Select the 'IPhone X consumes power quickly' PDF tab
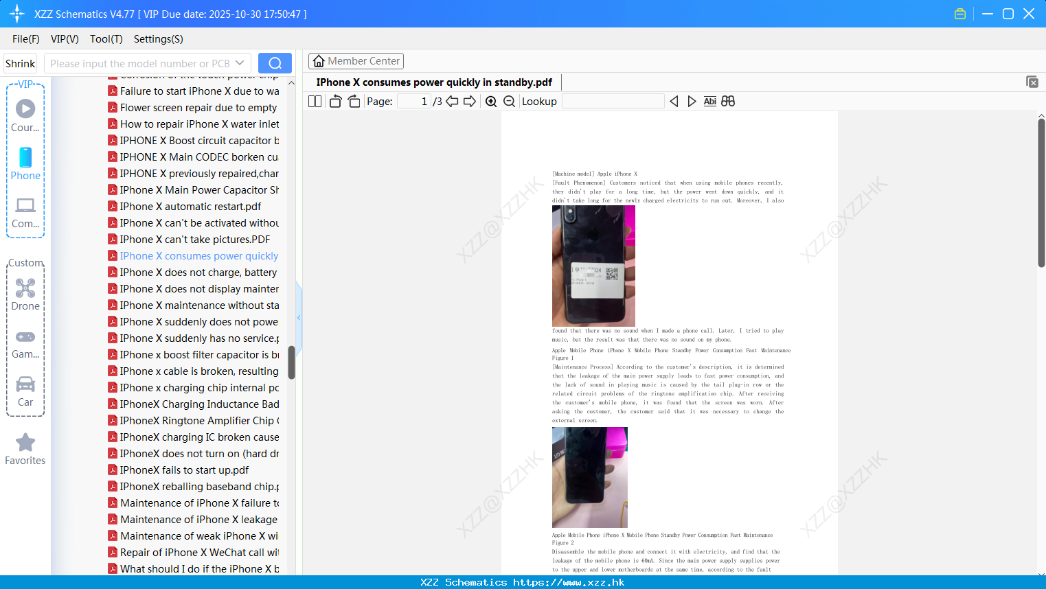Viewport: 1046px width, 589px height. (x=434, y=82)
